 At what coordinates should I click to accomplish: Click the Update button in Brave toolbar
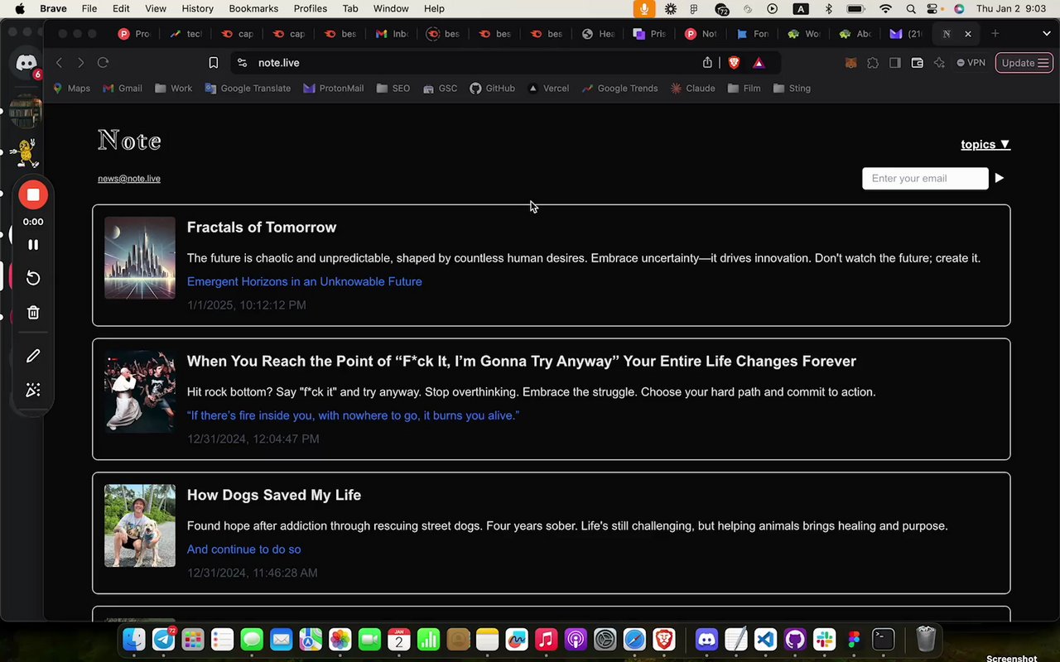(x=1024, y=63)
